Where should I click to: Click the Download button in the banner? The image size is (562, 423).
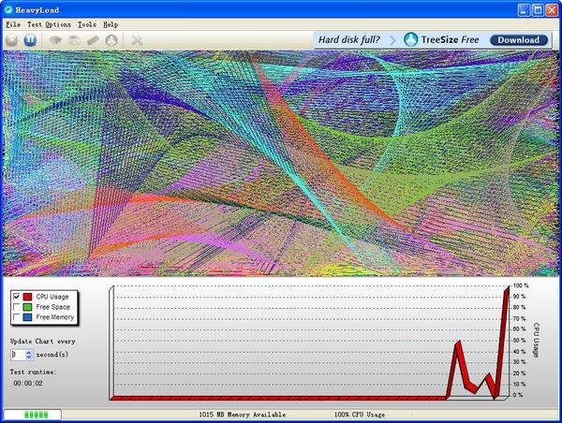(x=518, y=40)
